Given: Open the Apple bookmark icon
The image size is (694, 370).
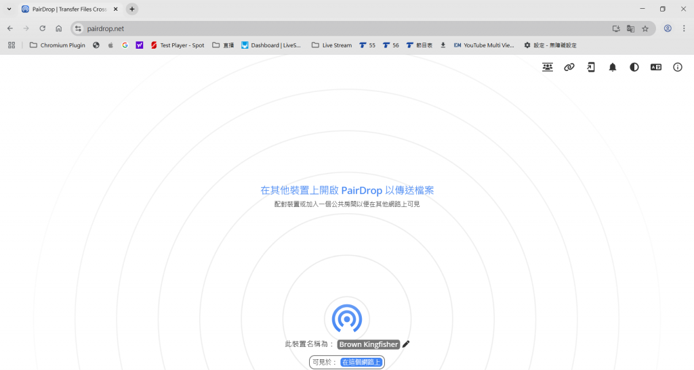Looking at the screenshot, I should (x=110, y=45).
